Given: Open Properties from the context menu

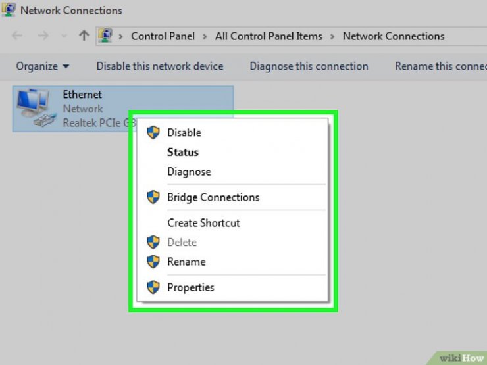Looking at the screenshot, I should tap(191, 287).
